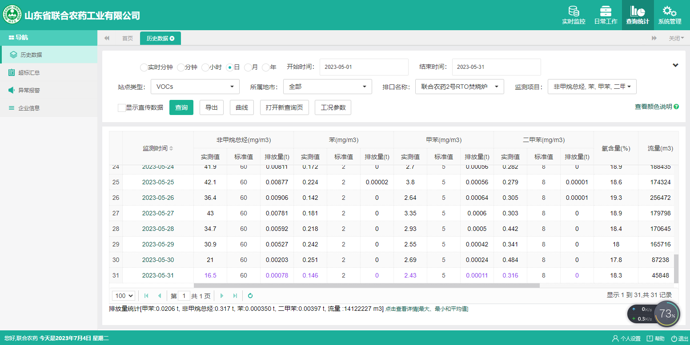Click the 2023-05-31 date cell

[x=158, y=275]
